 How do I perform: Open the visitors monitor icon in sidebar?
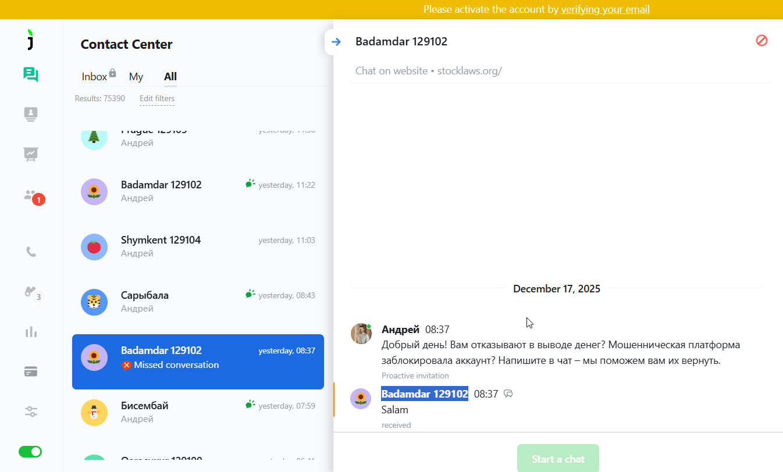pyautogui.click(x=31, y=115)
